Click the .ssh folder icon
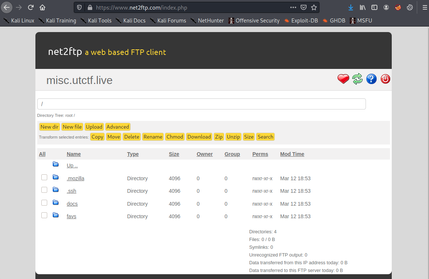Screen dimensions: 429x279 click(56, 189)
